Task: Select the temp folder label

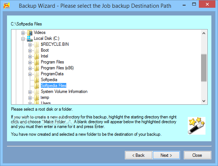Action: pos(45,97)
